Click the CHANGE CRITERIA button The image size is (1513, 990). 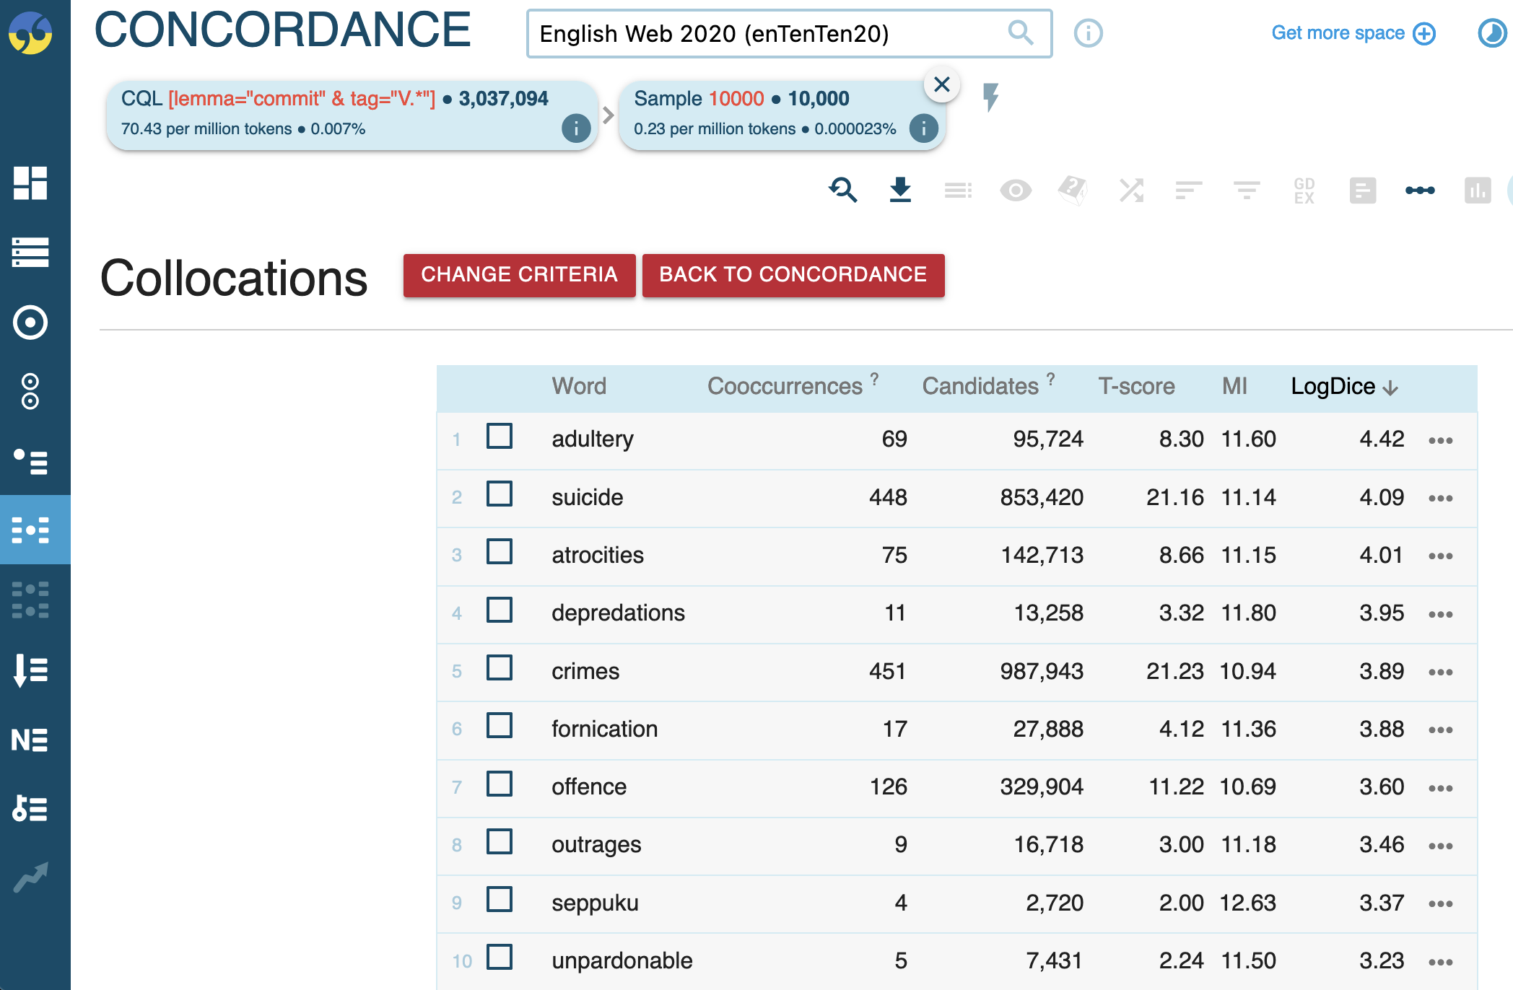tap(519, 275)
